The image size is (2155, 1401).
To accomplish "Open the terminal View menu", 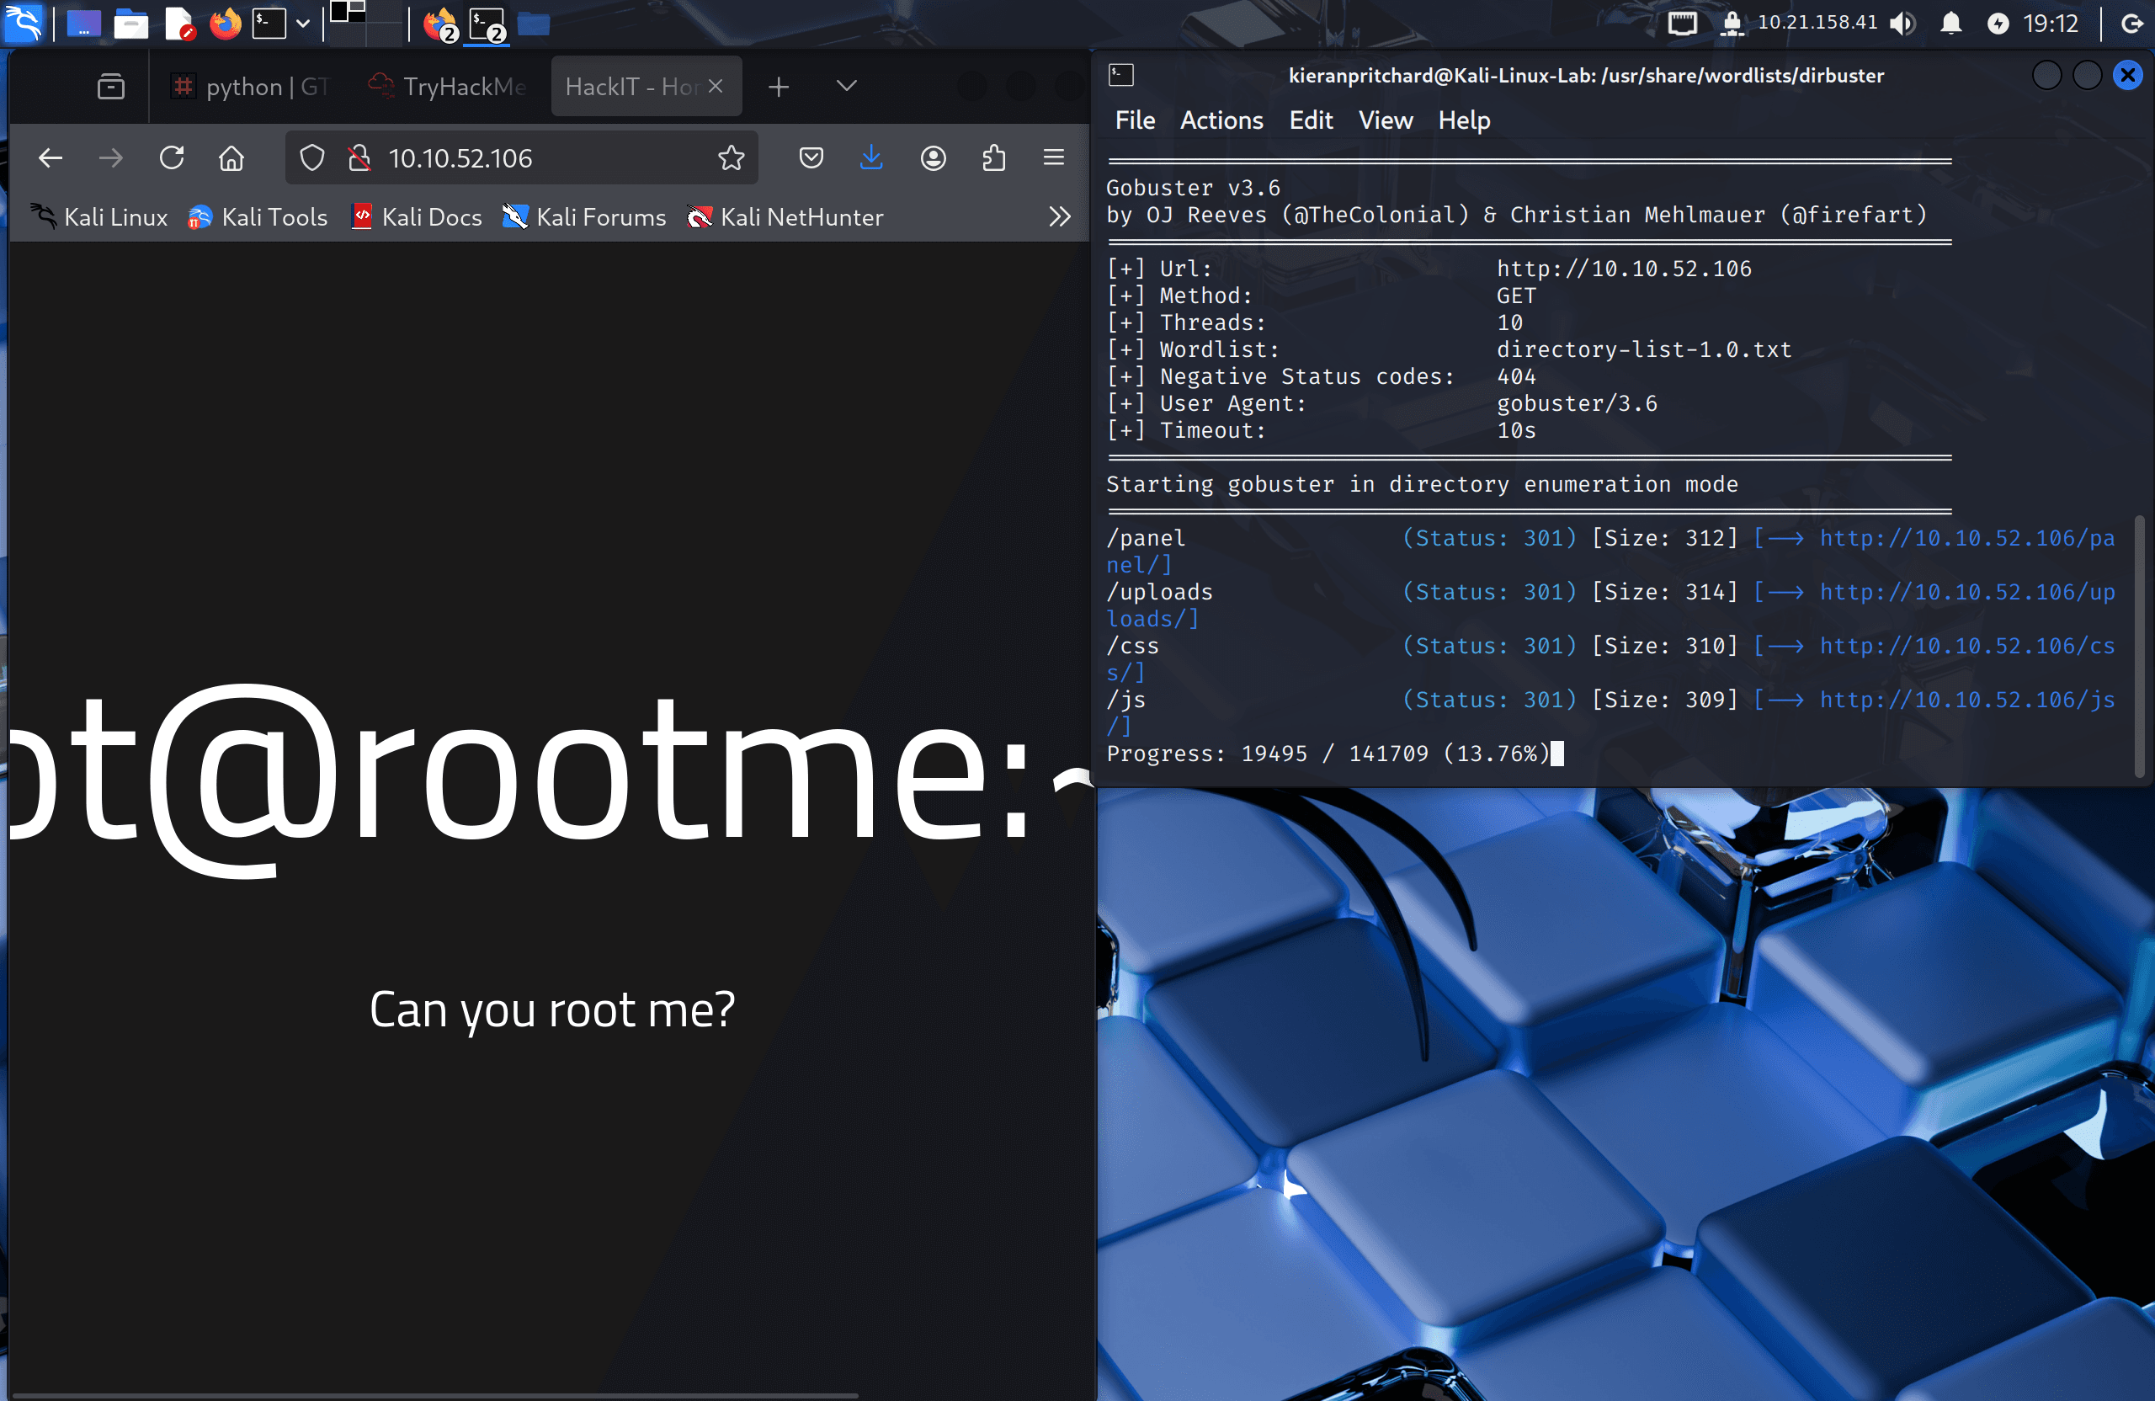I will point(1386,120).
